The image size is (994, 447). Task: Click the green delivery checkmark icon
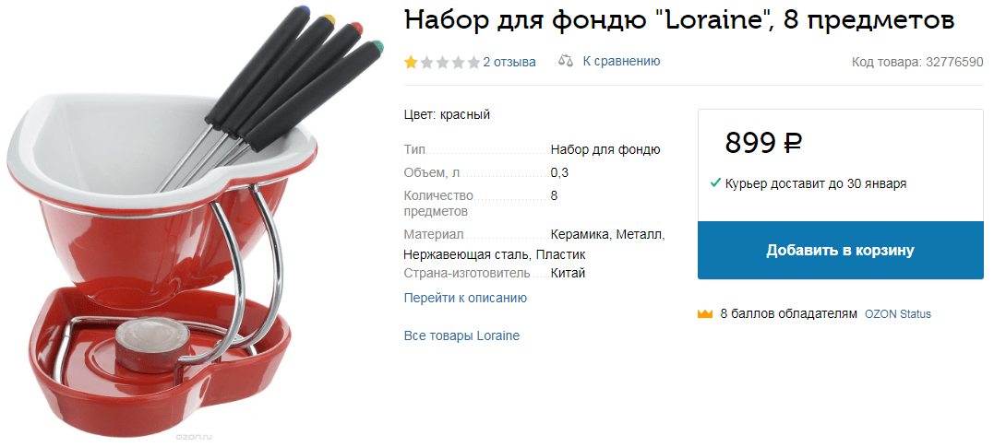715,183
